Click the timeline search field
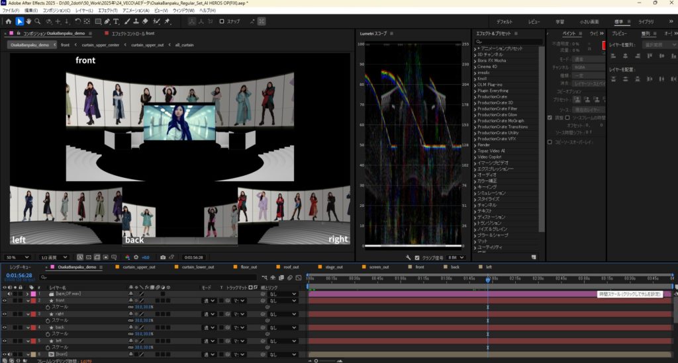 pyautogui.click(x=99, y=276)
